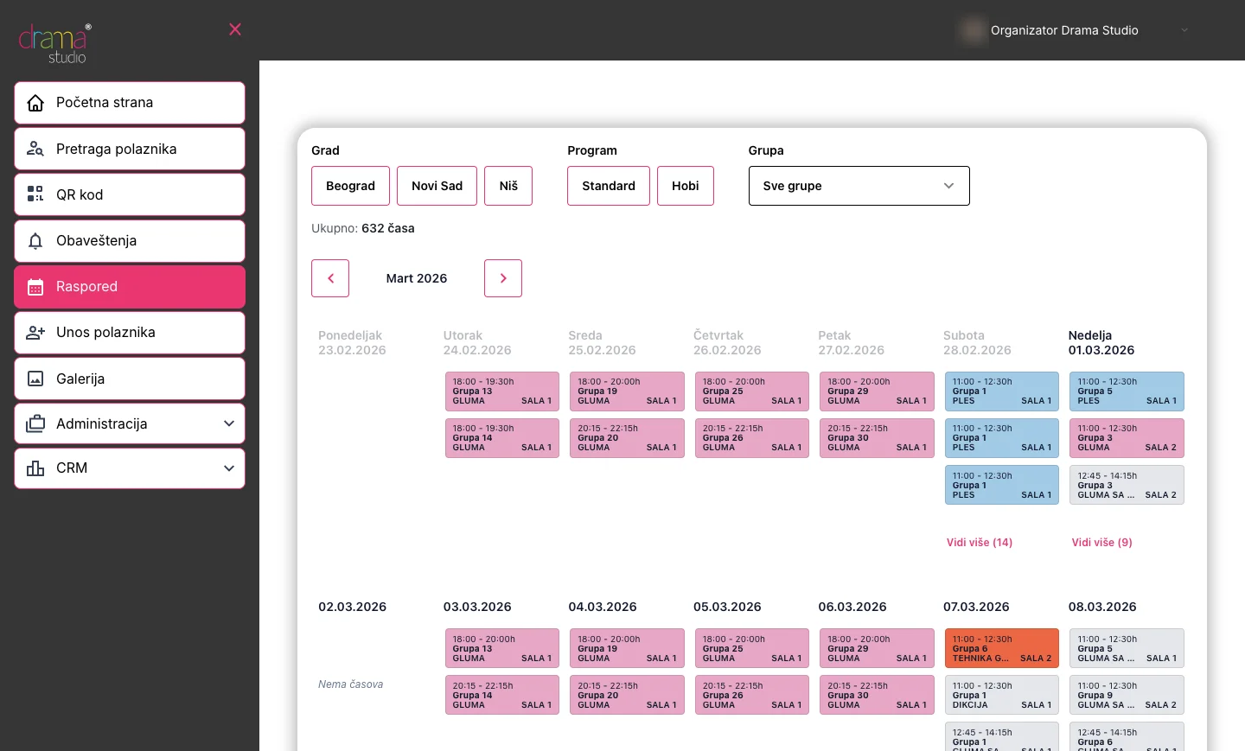Click the Drama Studio logo
The width and height of the screenshot is (1245, 751).
(x=55, y=43)
